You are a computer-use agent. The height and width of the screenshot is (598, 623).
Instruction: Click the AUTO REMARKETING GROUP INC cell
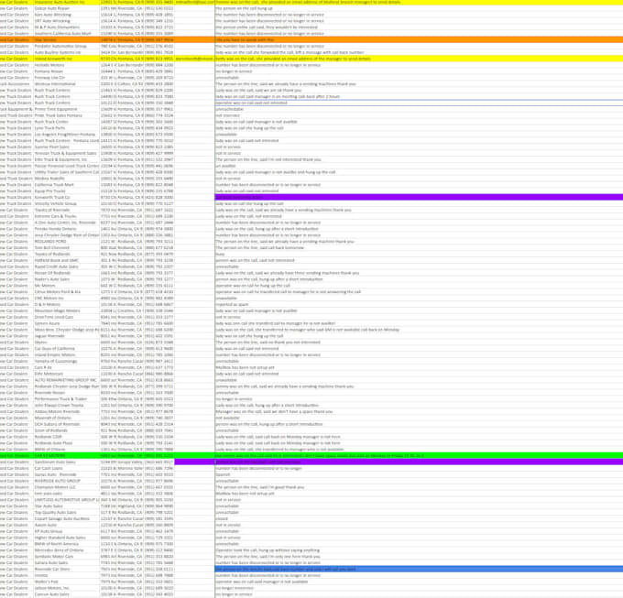66,380
